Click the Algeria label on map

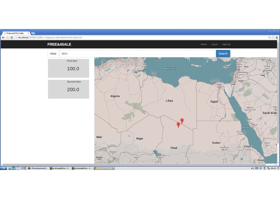tap(115, 96)
